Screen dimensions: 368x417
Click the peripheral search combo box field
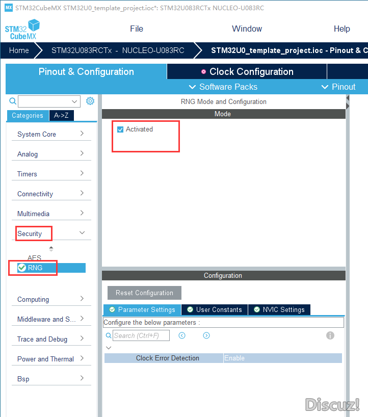tap(49, 101)
